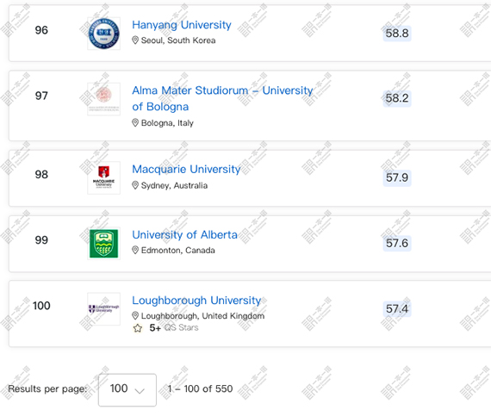Screen dimensions: 491x416
Task: Click the Loughborough University logo
Action: [103, 308]
